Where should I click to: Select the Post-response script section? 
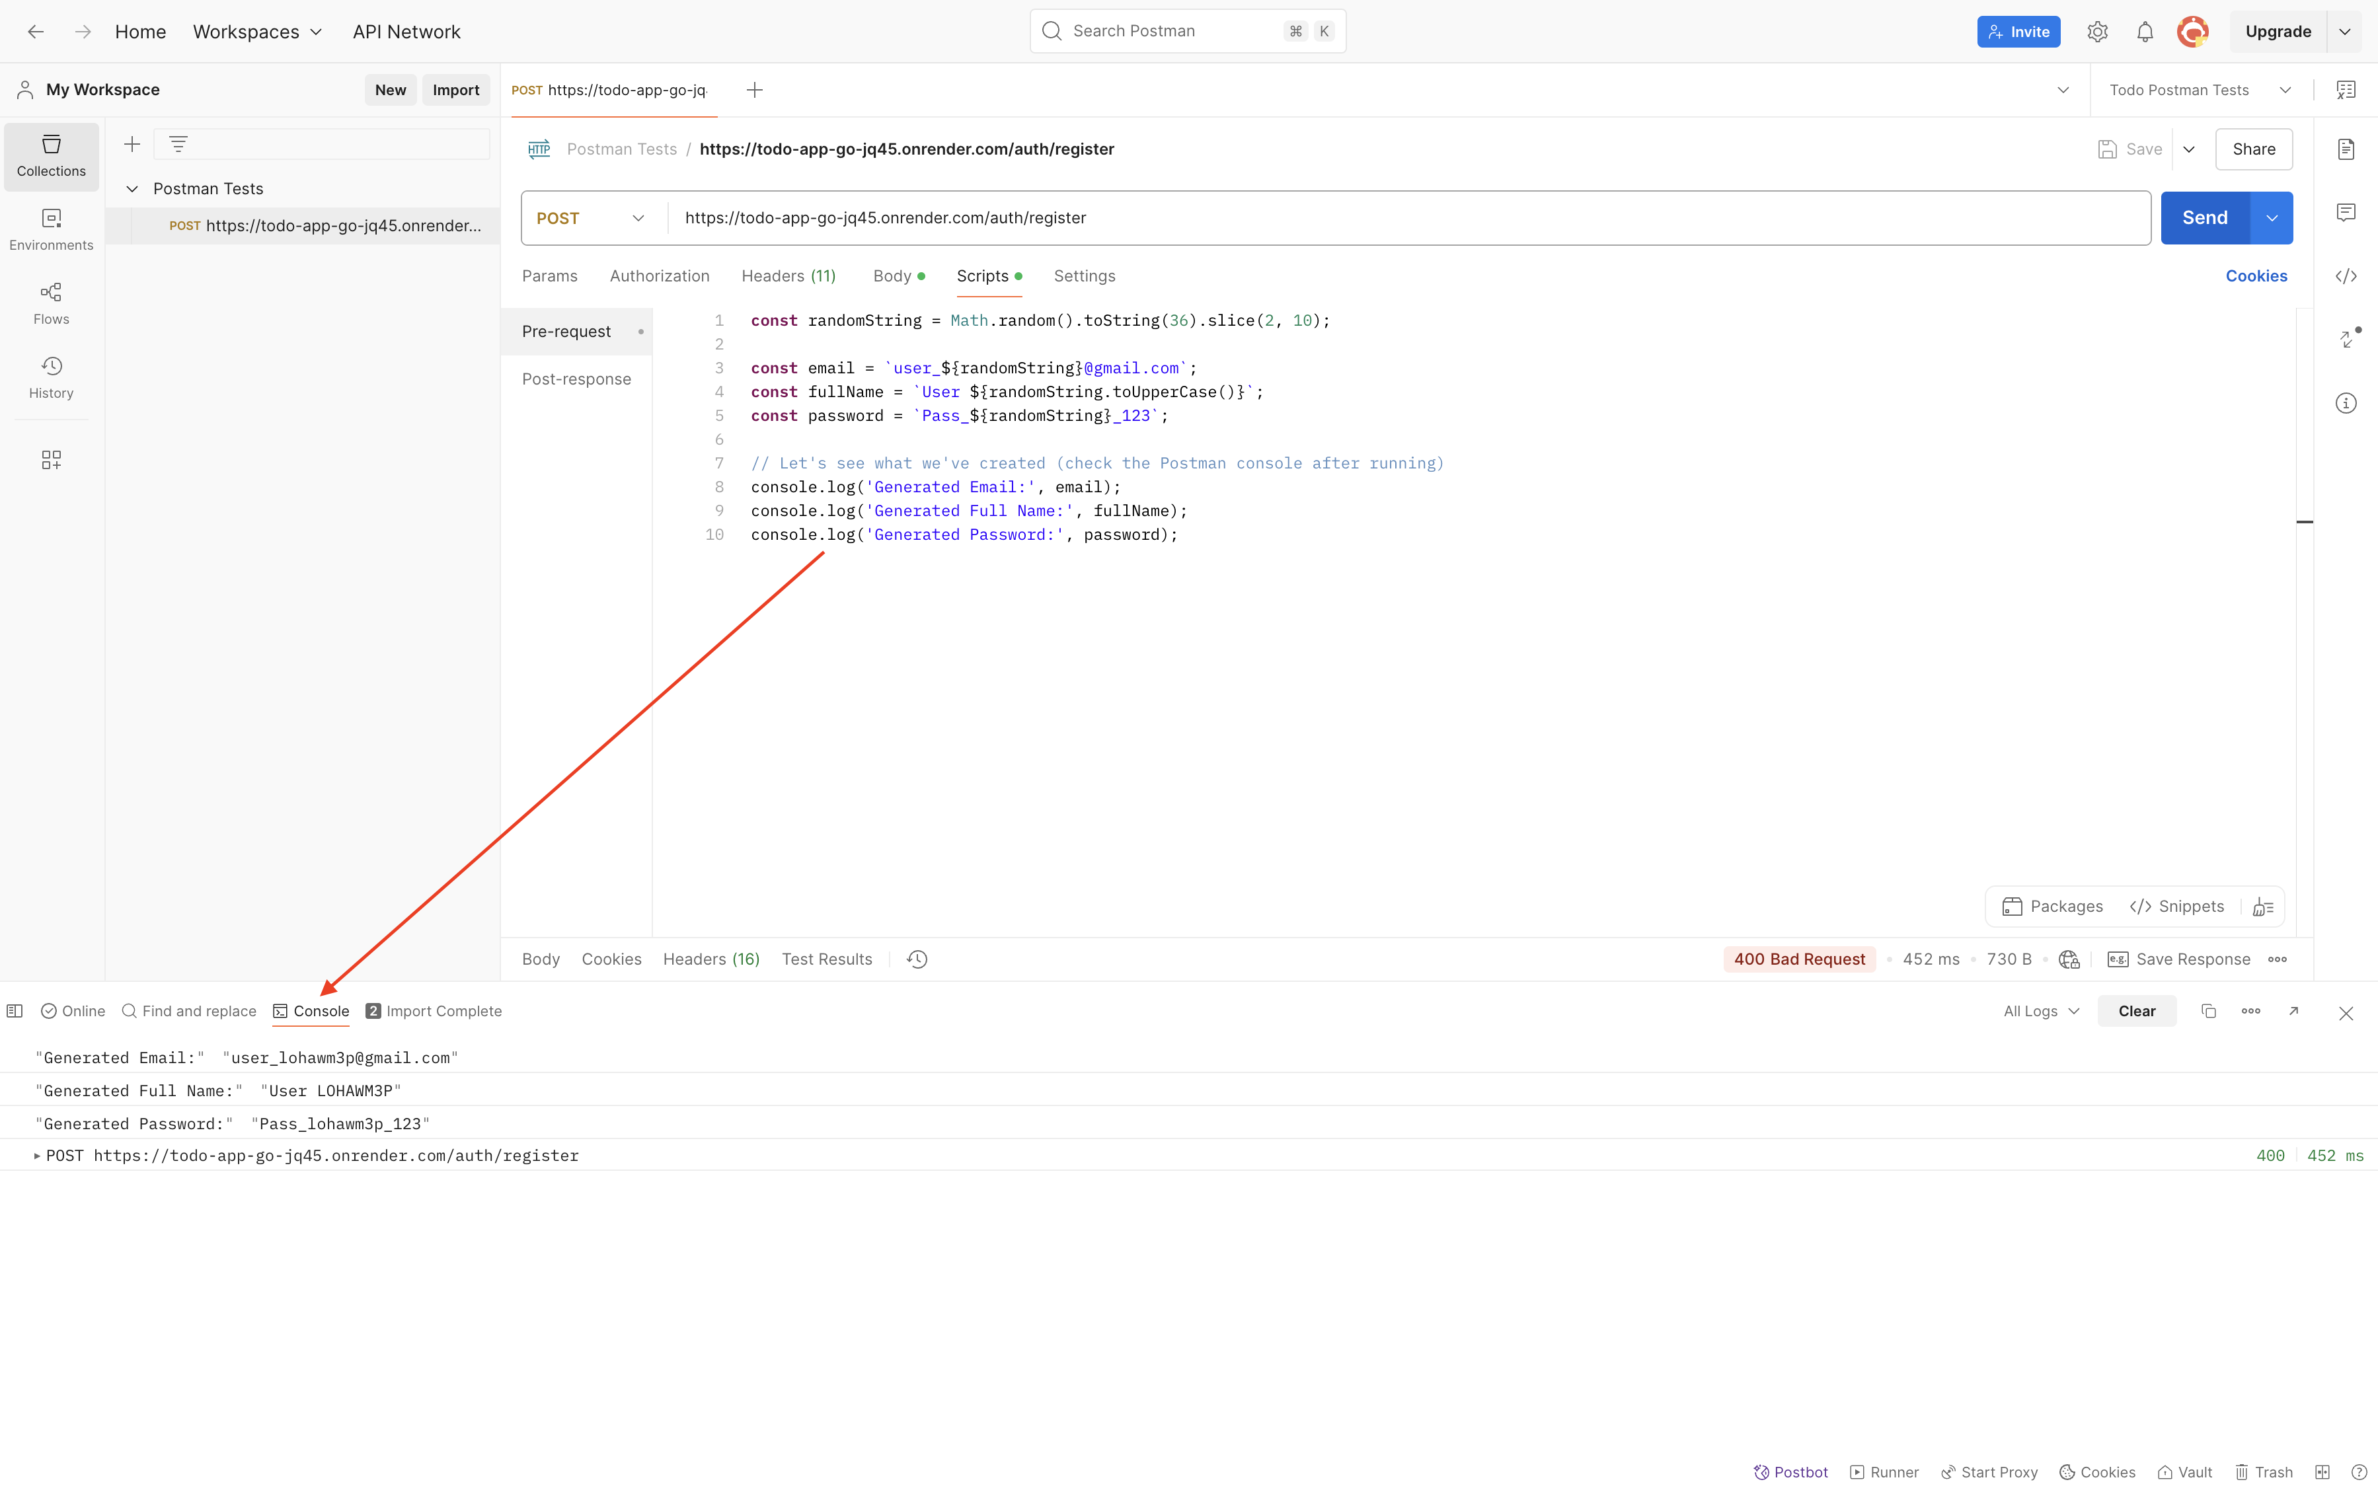(x=577, y=379)
